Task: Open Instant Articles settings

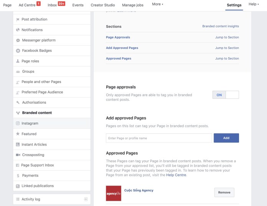Action: click(52, 145)
